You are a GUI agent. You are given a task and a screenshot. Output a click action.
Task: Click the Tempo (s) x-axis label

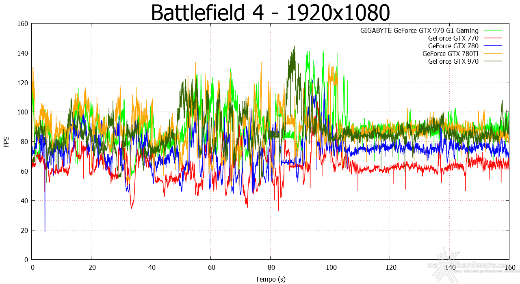point(271,279)
